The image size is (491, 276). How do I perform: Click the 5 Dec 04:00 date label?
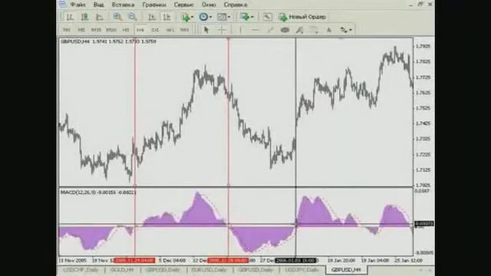point(172,261)
